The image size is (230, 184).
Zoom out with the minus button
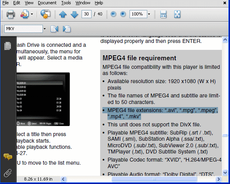113,14
